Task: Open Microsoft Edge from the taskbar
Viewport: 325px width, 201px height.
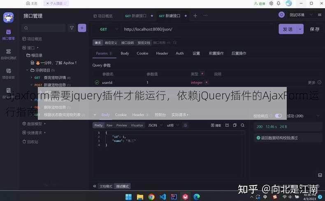Action: pyautogui.click(x=197, y=196)
